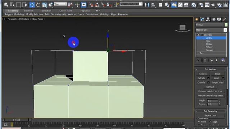Screen dimensions: 230x129
Task: Click the Use Pivot Point Center icon
Action: click(x=70, y=5)
